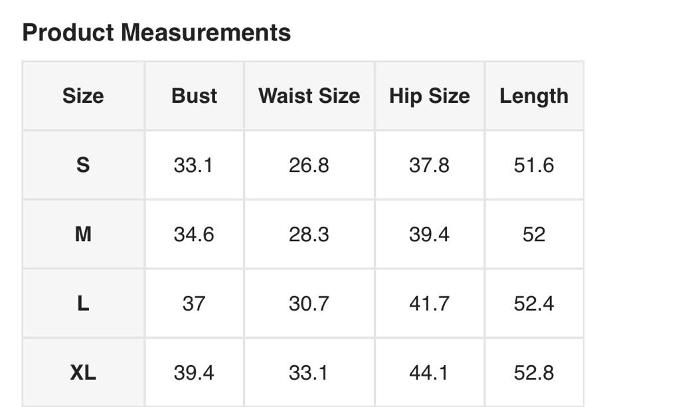Click the L size row label
Image resolution: width=680 pixels, height=407 pixels.
tap(83, 303)
